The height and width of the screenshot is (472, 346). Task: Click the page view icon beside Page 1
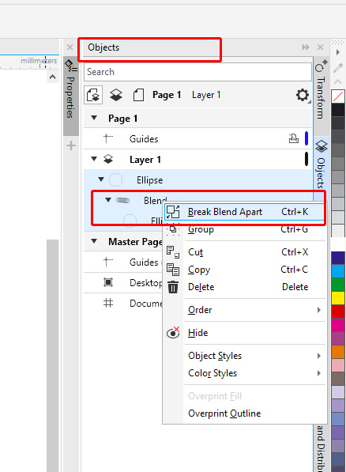tap(138, 95)
